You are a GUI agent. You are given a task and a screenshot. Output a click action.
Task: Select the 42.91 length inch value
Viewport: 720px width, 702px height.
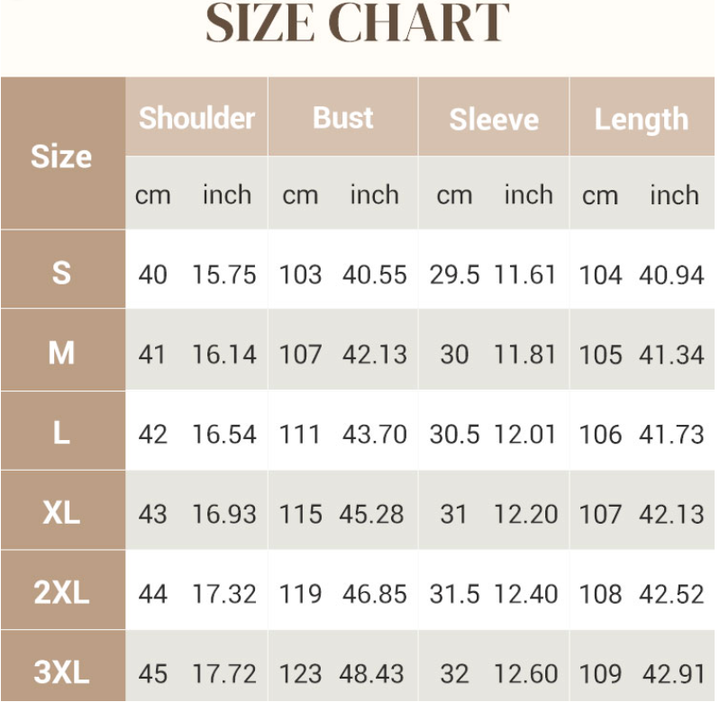coord(673,674)
